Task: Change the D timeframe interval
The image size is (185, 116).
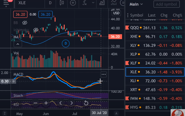Action: 50,3
